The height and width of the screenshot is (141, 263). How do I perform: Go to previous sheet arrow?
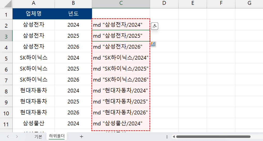[x=8, y=137]
